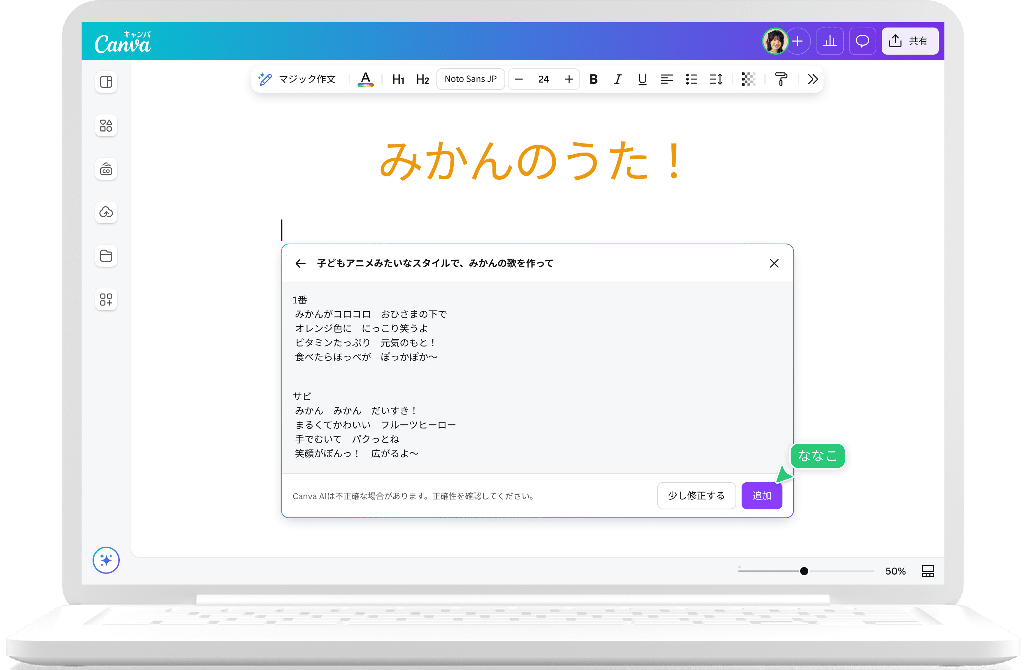Change text alignment

(x=666, y=79)
